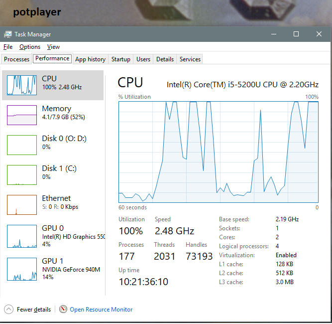Viewport: 332px width, 324px height.
Task: Select the Memory usage thumbnail
Action: [22, 115]
